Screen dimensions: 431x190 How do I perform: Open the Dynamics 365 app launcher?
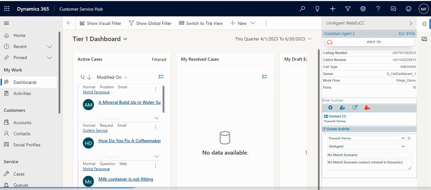click(7, 9)
